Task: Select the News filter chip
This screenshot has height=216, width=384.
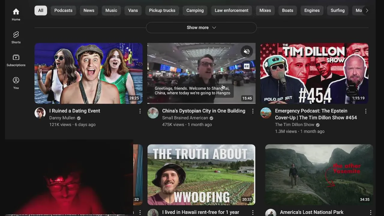Action: pos(89,10)
